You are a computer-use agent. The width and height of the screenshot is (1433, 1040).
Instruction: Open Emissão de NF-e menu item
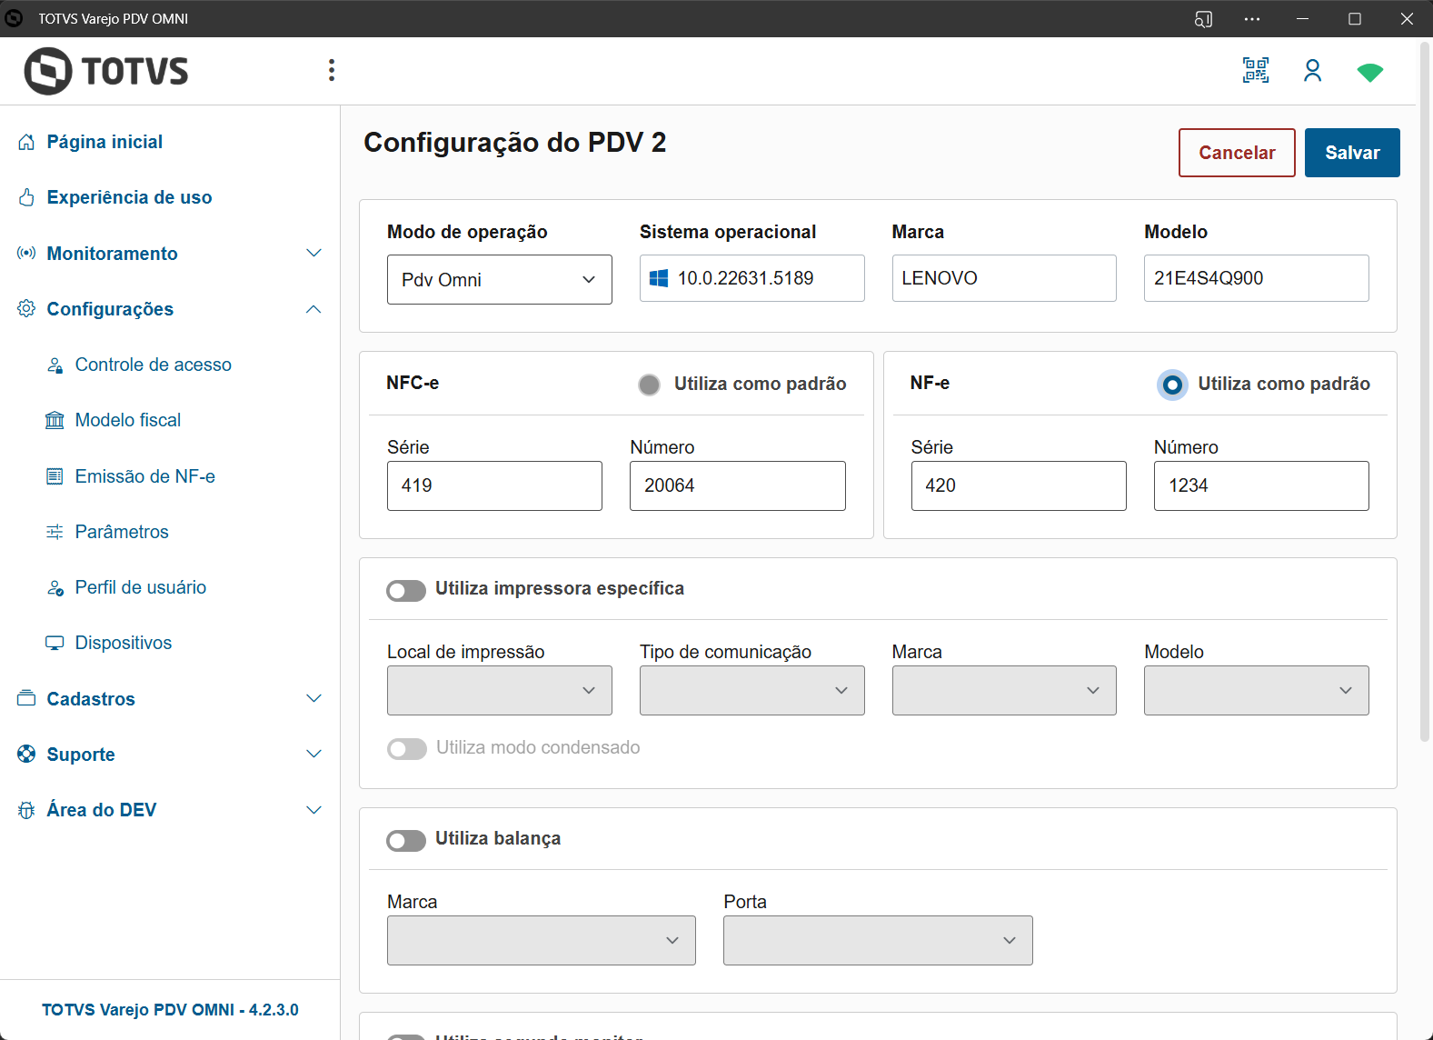click(145, 476)
